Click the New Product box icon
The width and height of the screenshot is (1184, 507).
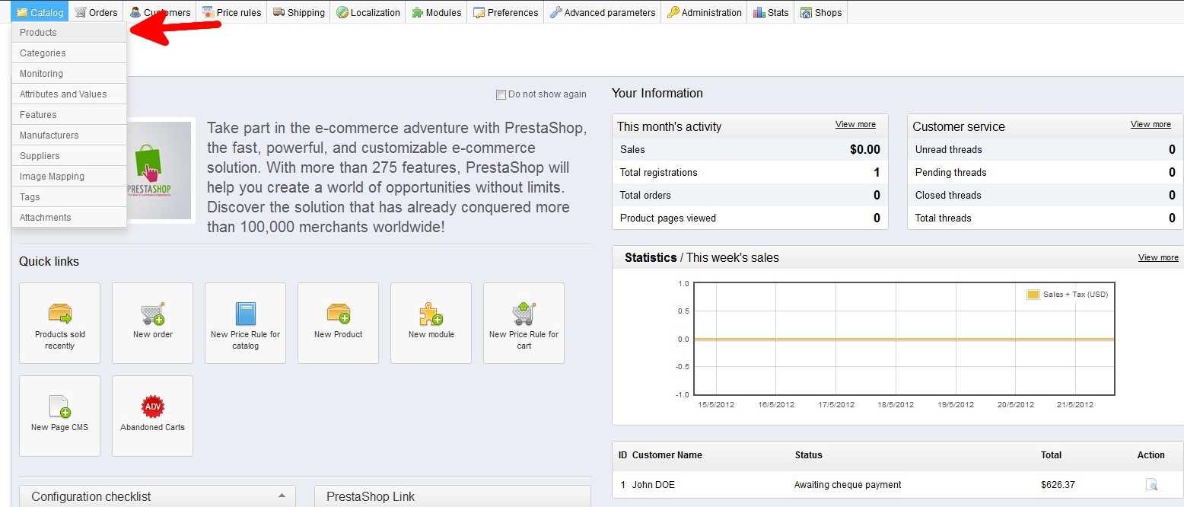[x=339, y=314]
